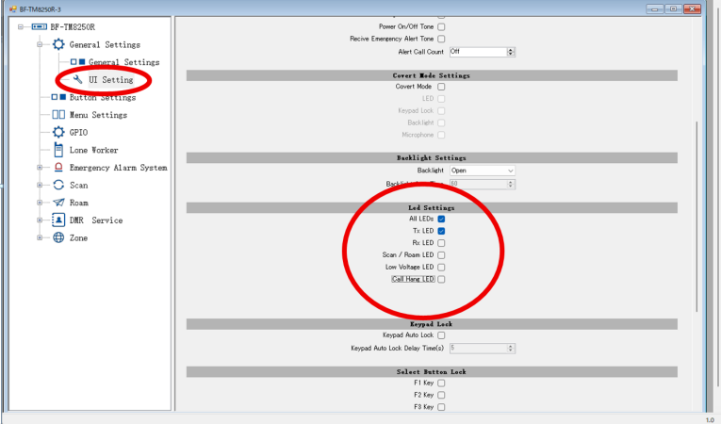Click the gear icon beside General Settings
Screen dimensions: 721x424
[x=58, y=44]
